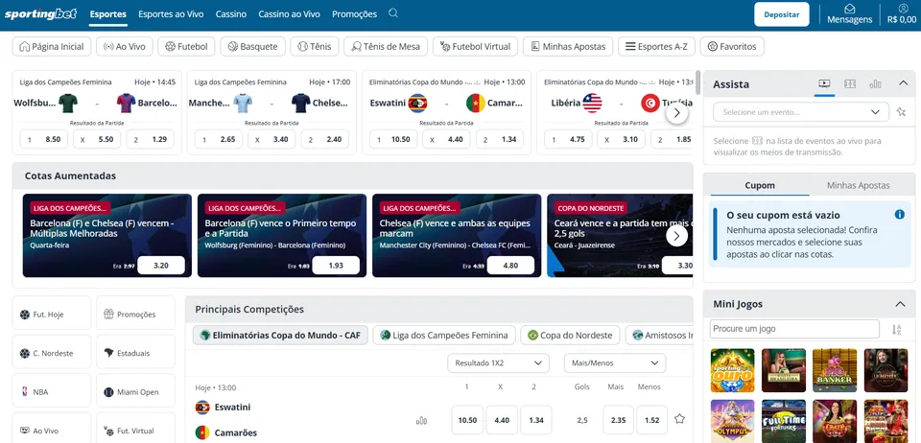Open NBA shortcut tile

(52, 391)
